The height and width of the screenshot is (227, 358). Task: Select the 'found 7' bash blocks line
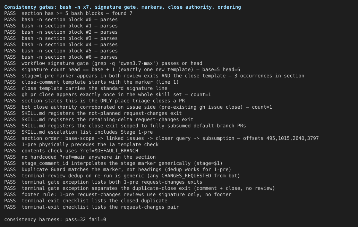[68, 13]
